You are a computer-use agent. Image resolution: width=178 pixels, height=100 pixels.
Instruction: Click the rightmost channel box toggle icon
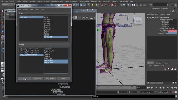[176, 5]
